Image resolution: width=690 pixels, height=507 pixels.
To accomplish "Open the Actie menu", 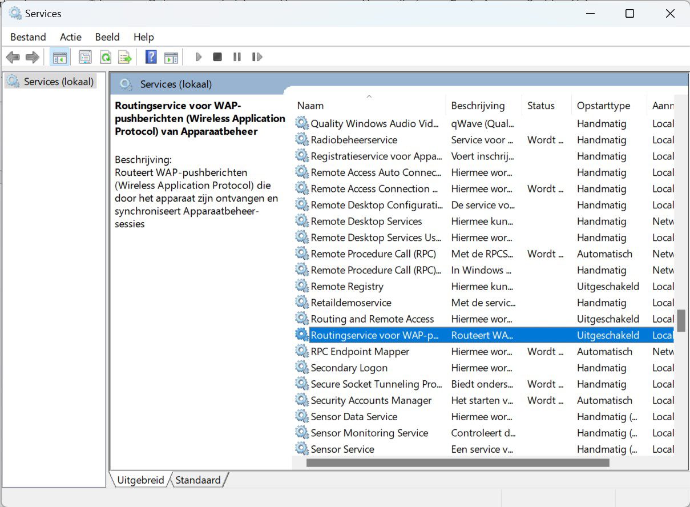I will pos(71,37).
